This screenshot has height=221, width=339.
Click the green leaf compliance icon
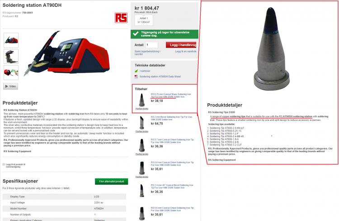pyautogui.click(x=137, y=71)
